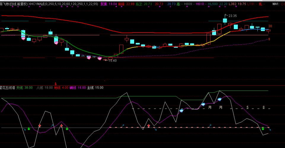The width and height of the screenshot is (285, 148).
Task: Click the 地线: 4.00 indicator value
Action: (61, 88)
